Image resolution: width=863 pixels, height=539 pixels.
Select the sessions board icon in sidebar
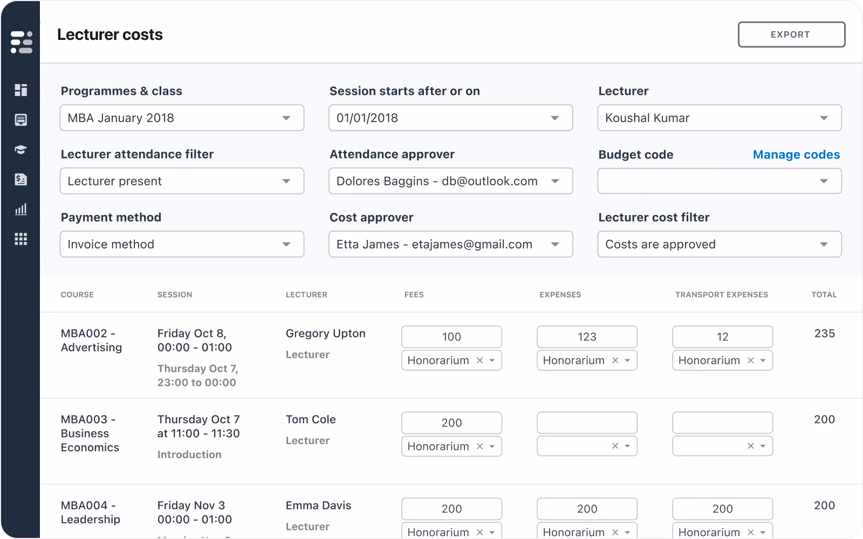coord(20,120)
